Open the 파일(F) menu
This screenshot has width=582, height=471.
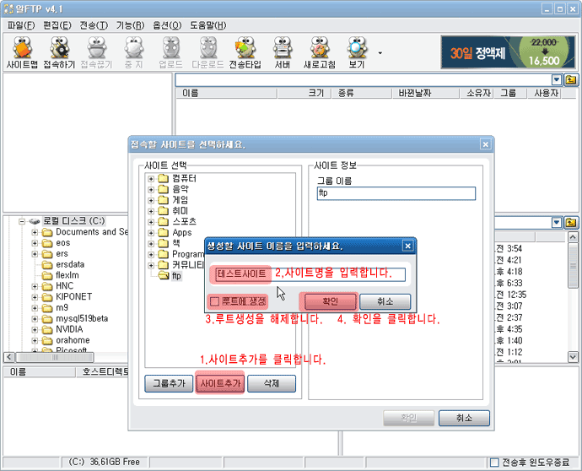click(21, 25)
